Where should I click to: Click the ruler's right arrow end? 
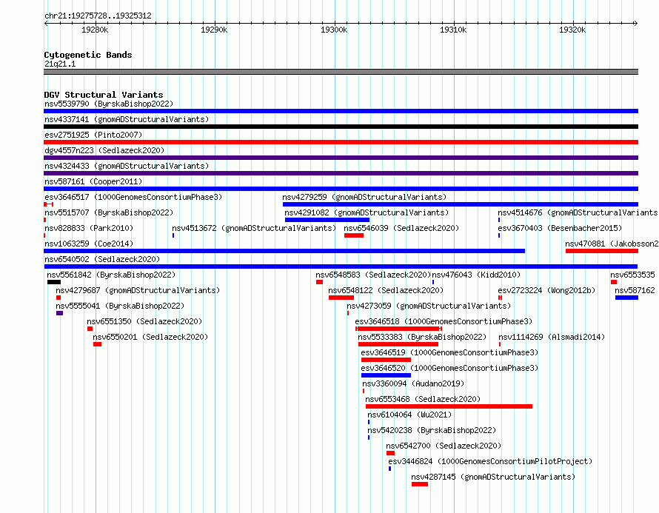pos(636,23)
